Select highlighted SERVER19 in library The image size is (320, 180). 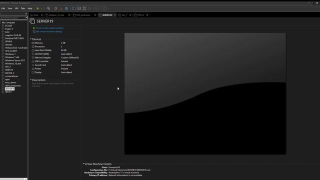click(9, 89)
